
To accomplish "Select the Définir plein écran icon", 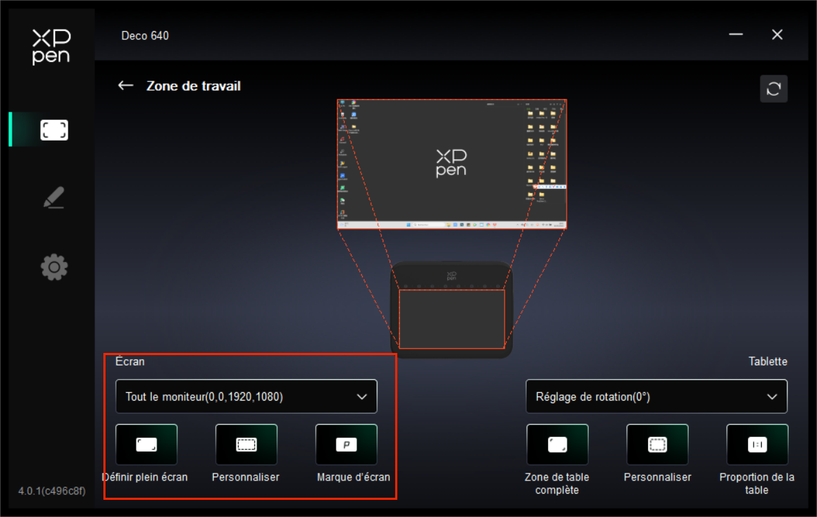I will tap(146, 445).
